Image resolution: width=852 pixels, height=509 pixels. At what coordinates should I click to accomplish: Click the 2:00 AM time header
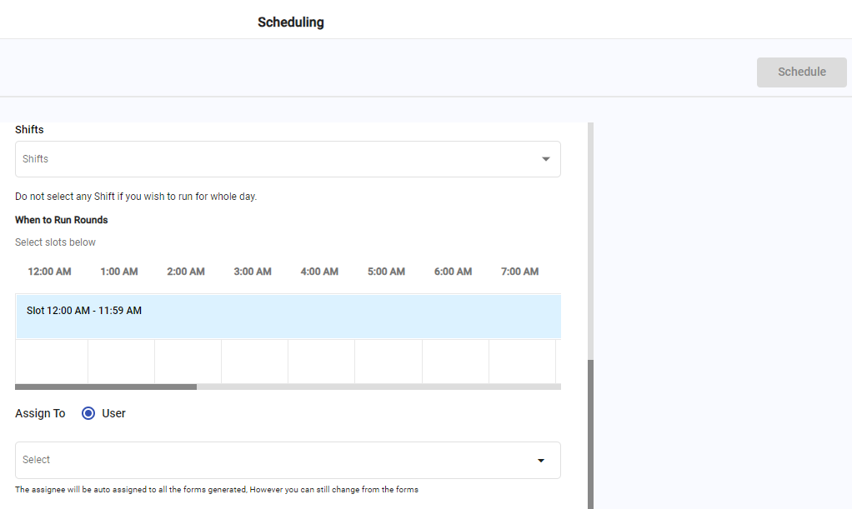[186, 272]
